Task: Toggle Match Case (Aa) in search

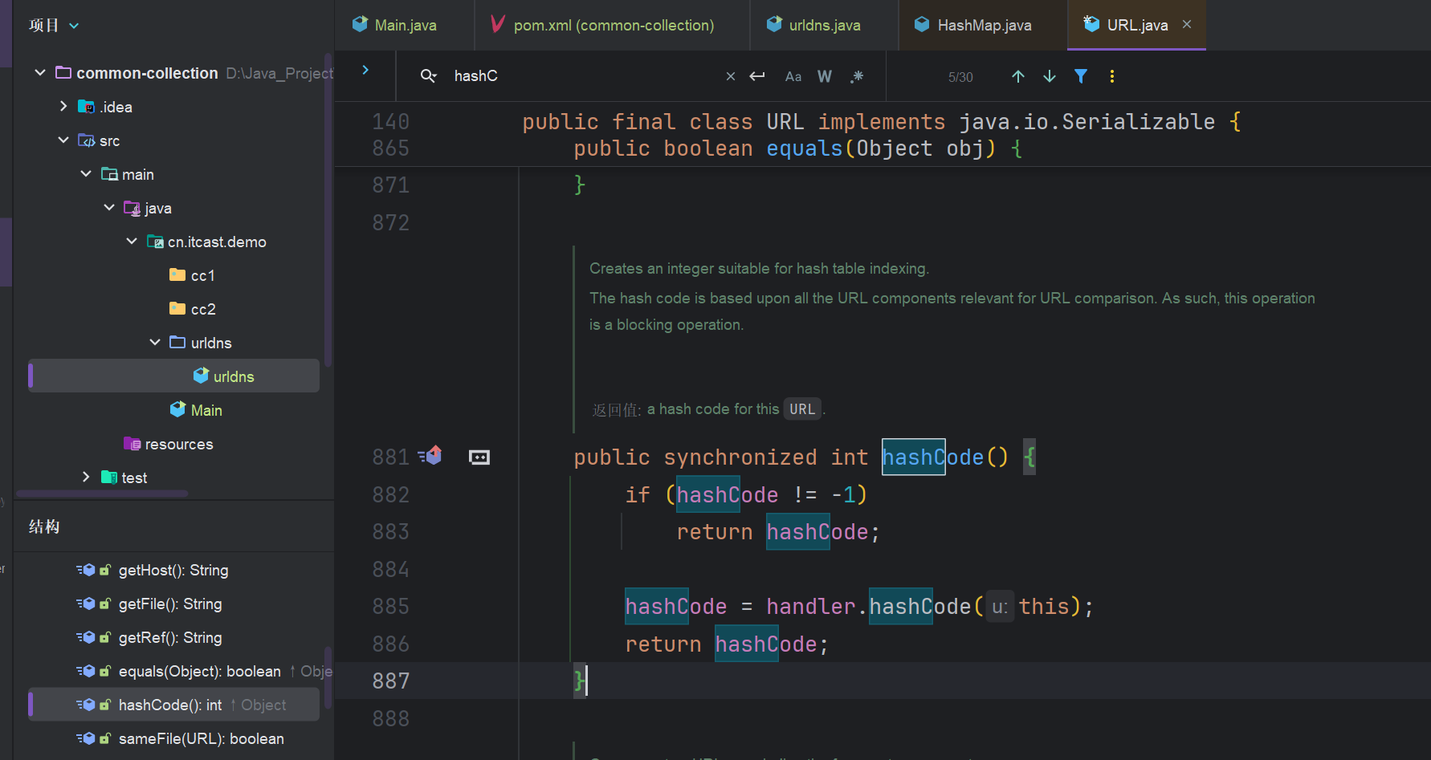Action: point(793,76)
